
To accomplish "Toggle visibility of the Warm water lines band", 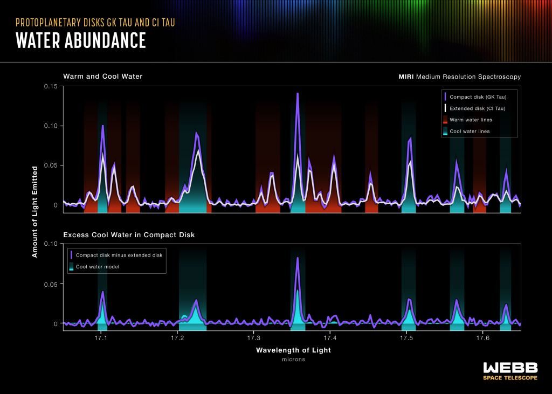I will pos(445,120).
